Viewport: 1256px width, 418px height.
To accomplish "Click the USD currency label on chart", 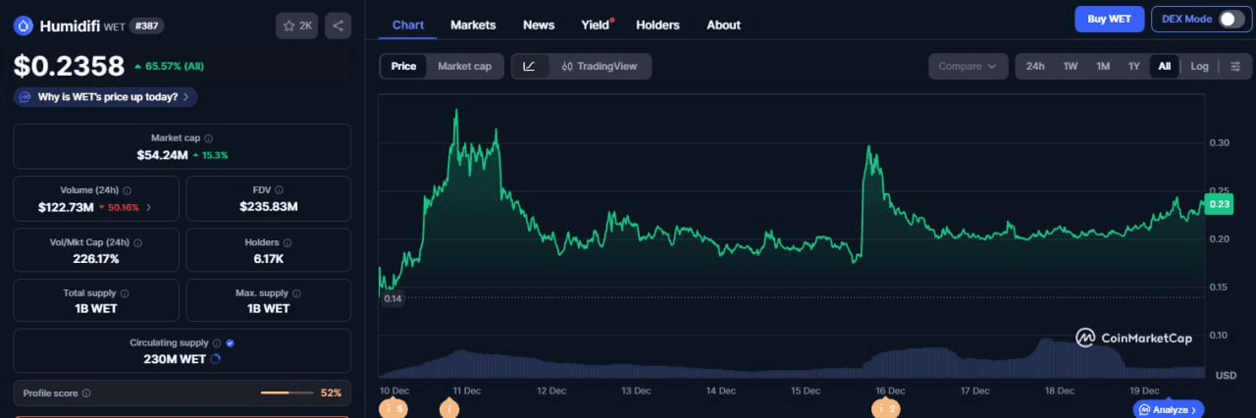I will coord(1226,375).
